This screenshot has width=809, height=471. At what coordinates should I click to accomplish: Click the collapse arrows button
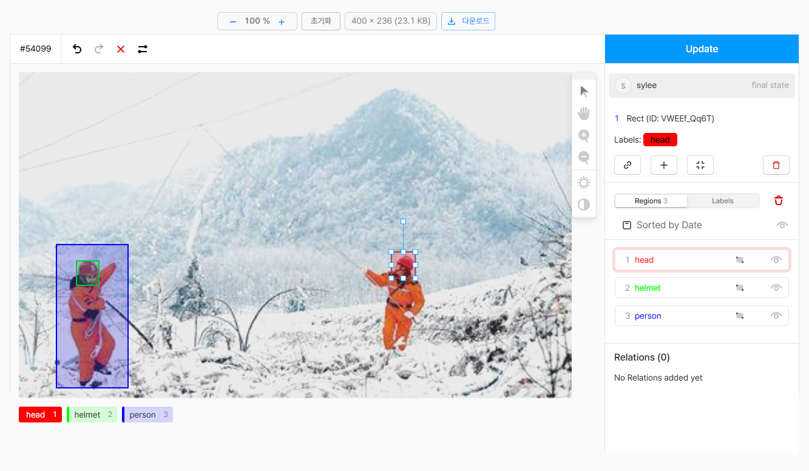click(700, 165)
